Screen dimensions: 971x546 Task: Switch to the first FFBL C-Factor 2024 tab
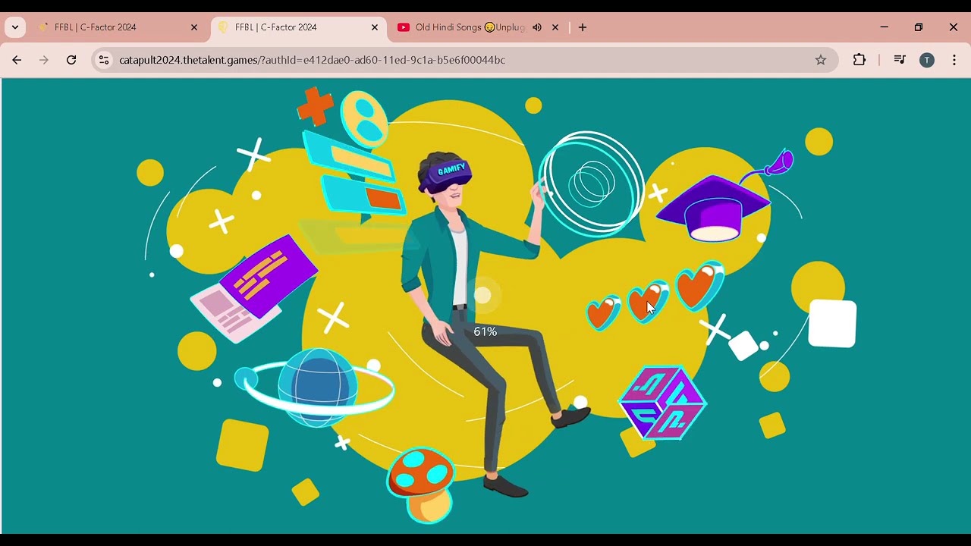point(118,27)
